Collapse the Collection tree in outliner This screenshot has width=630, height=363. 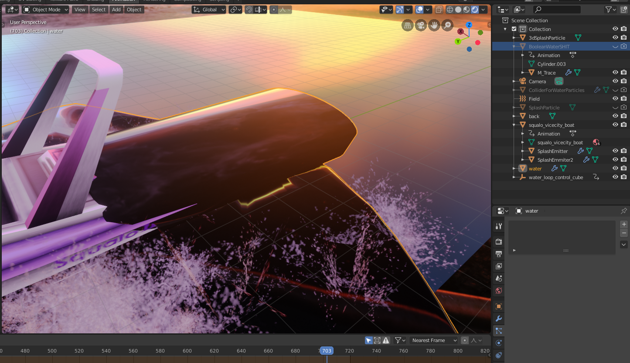tap(505, 29)
